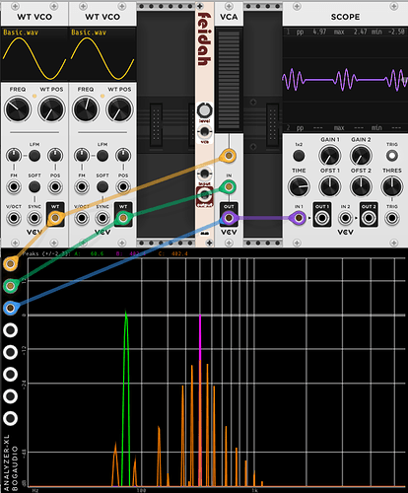Click the Scope IN 1 jack
Screen dimensions: 408x493
pos(299,218)
